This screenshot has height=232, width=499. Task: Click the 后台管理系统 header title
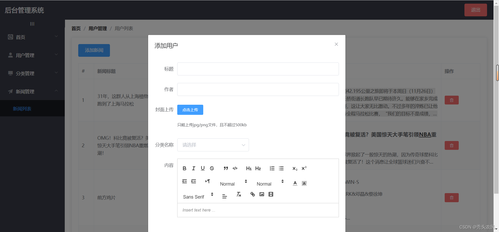(x=24, y=10)
